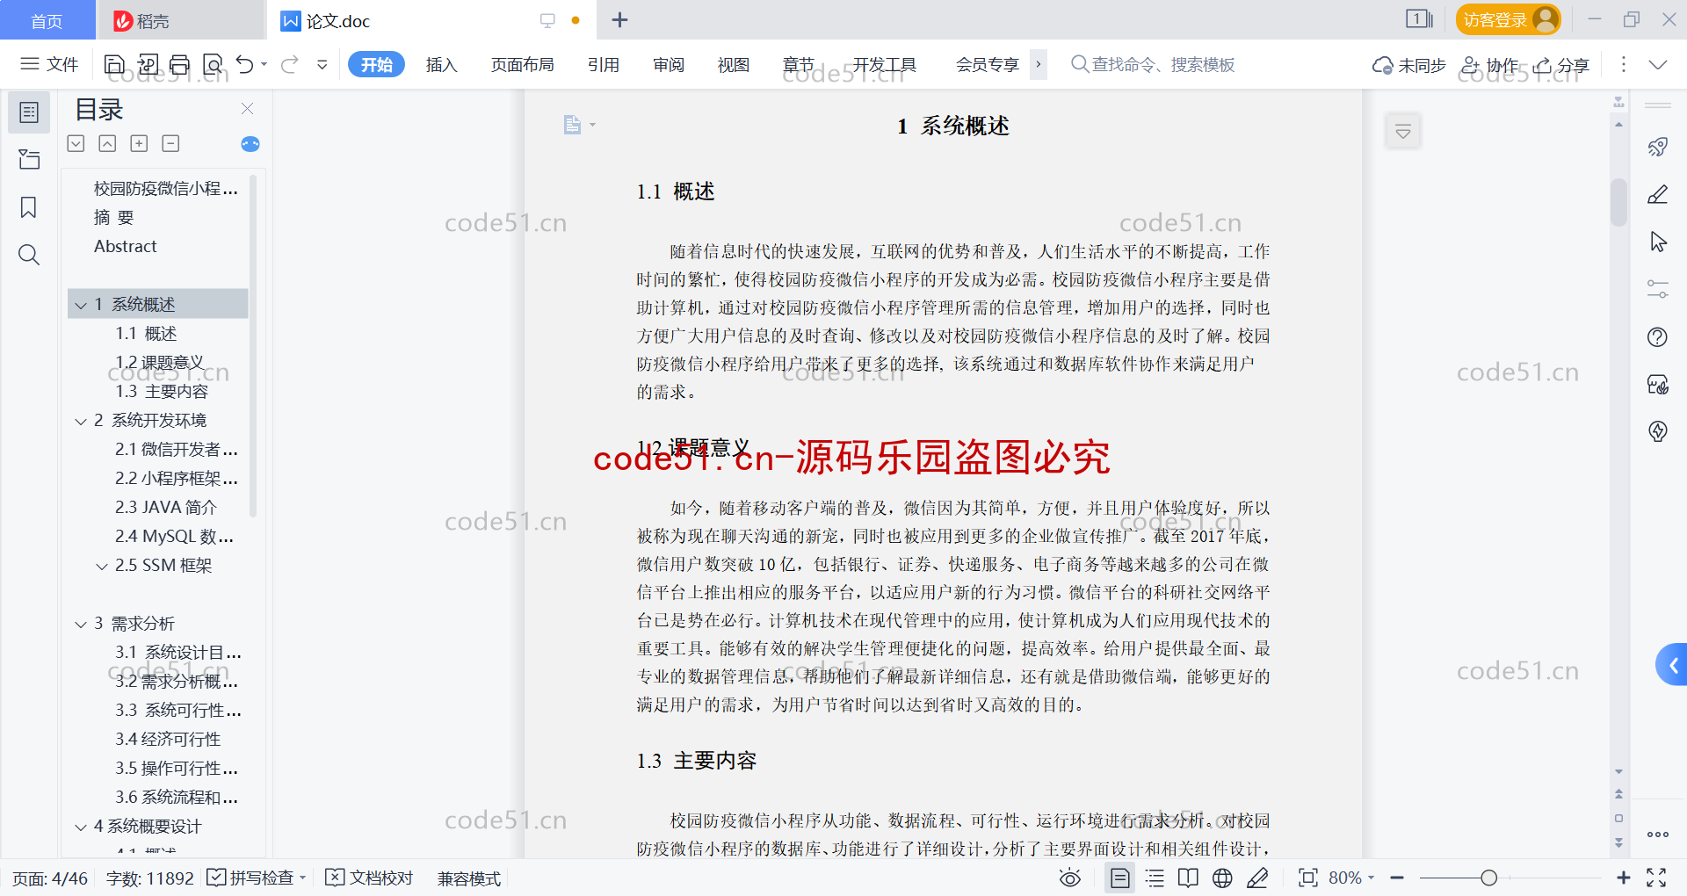Switch to the 稻壳 tab
The width and height of the screenshot is (1687, 896).
(x=181, y=20)
